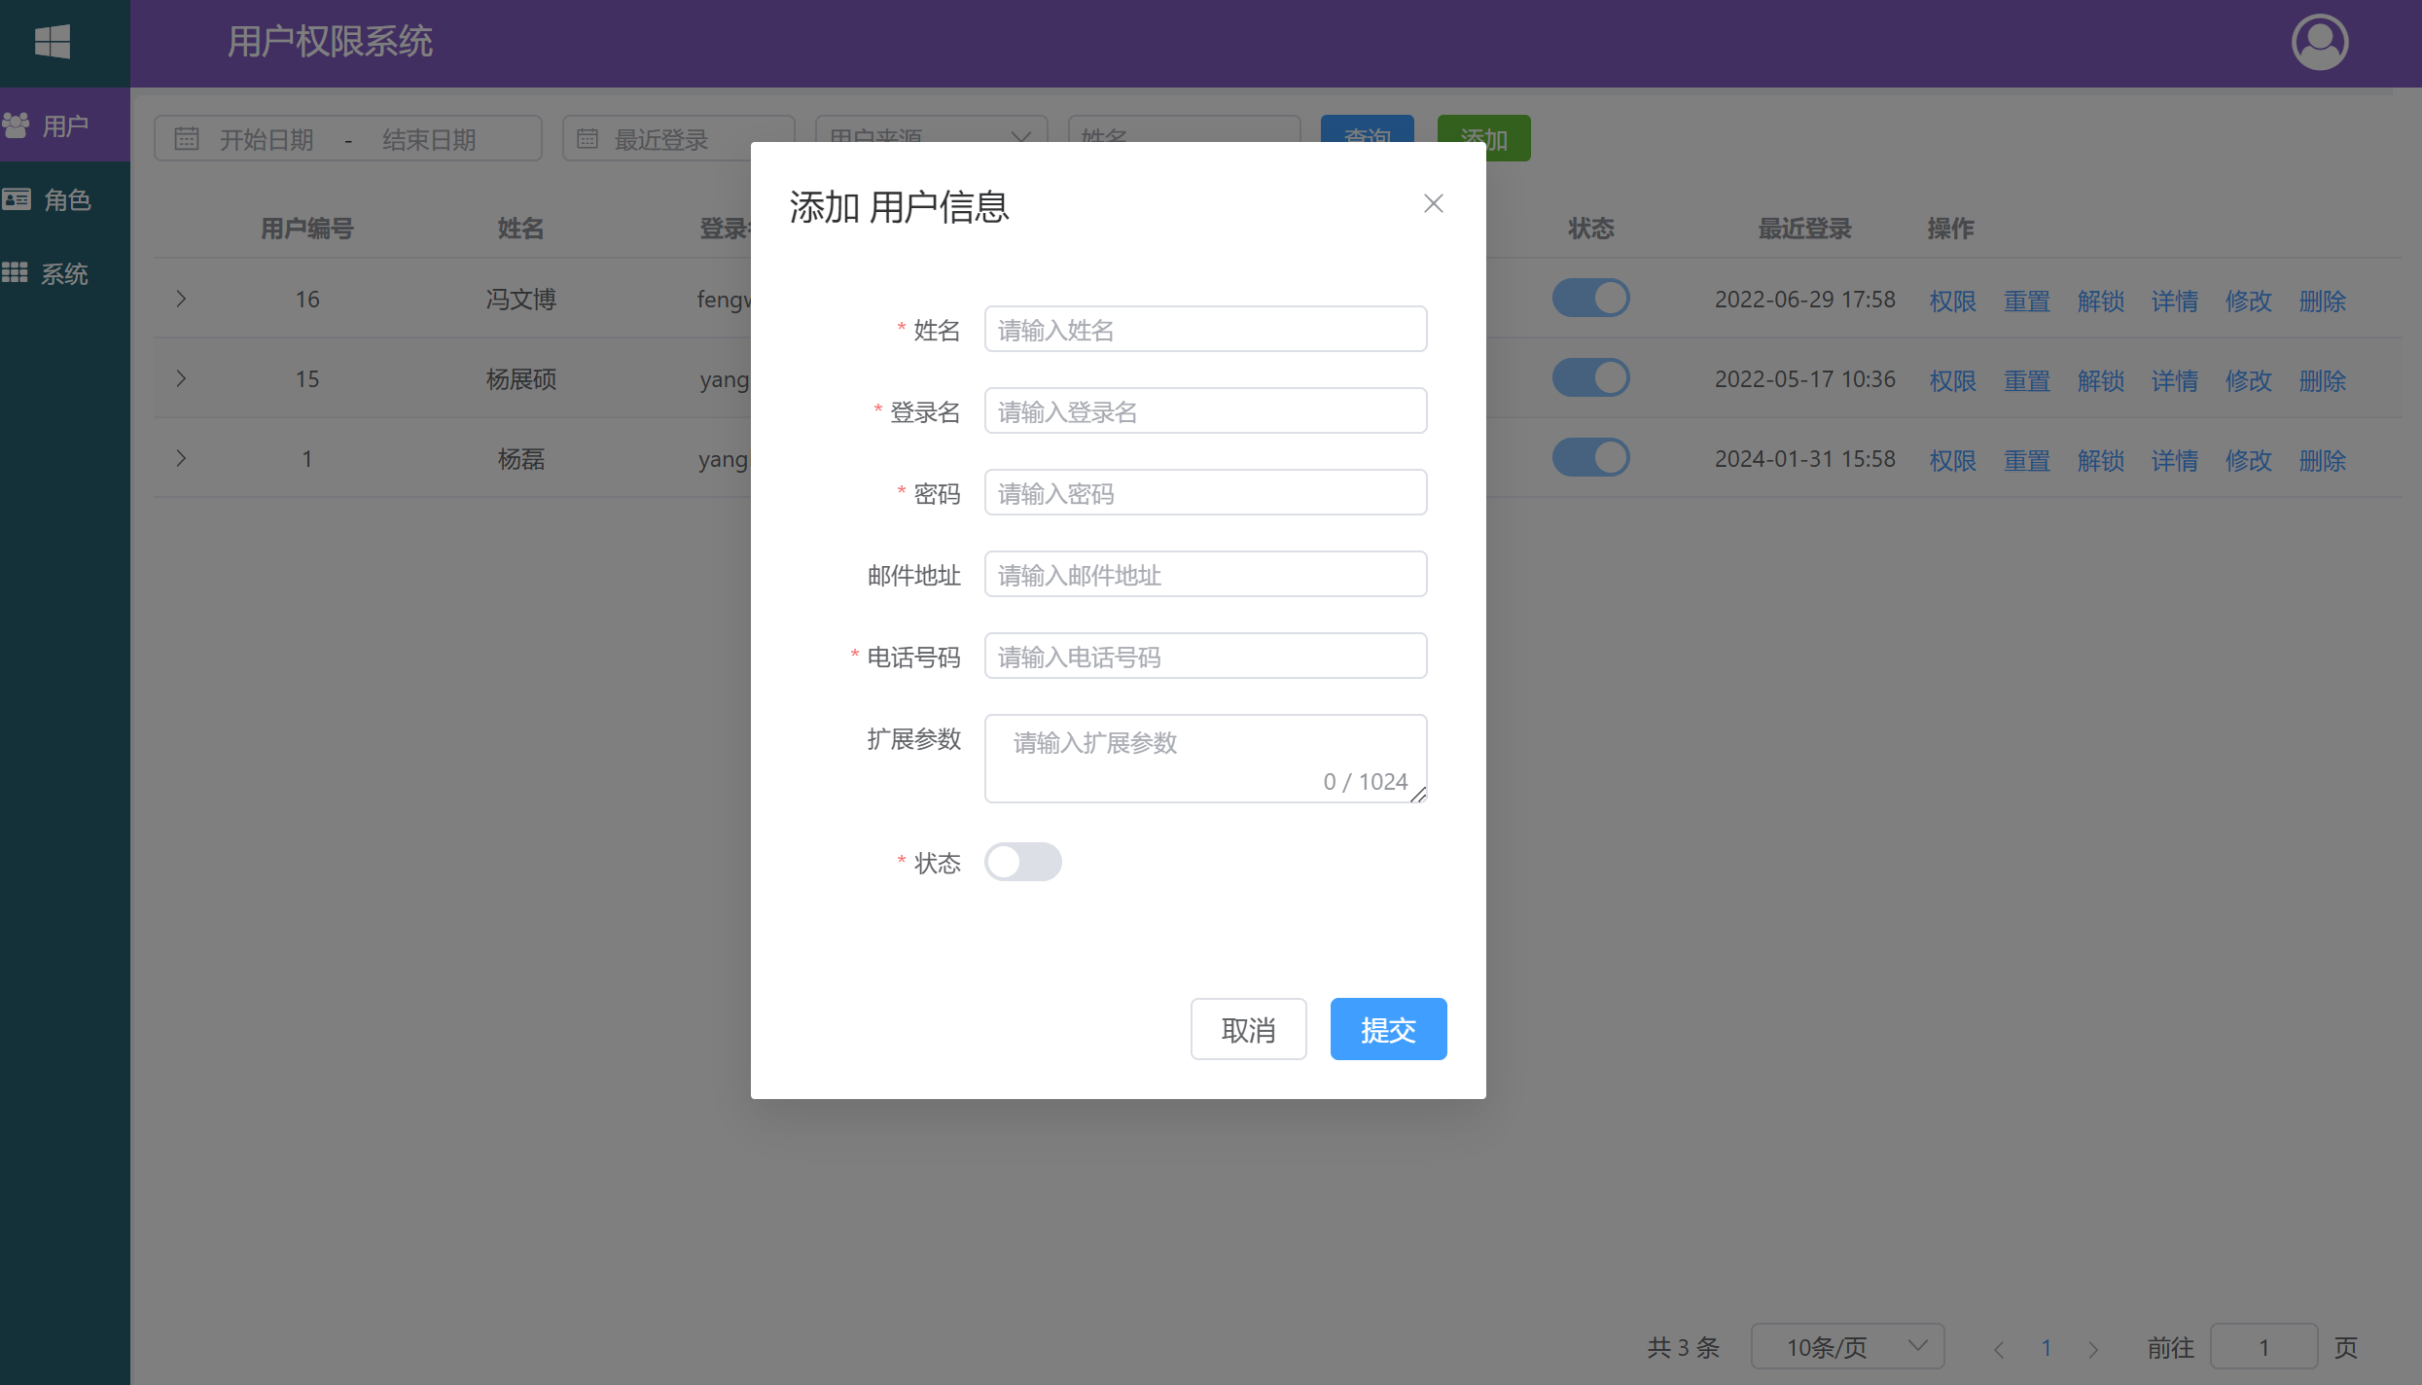Viewport: 2422px width, 1385px height.
Task: Click 修改 for user 杨磊
Action: pos(2248,460)
